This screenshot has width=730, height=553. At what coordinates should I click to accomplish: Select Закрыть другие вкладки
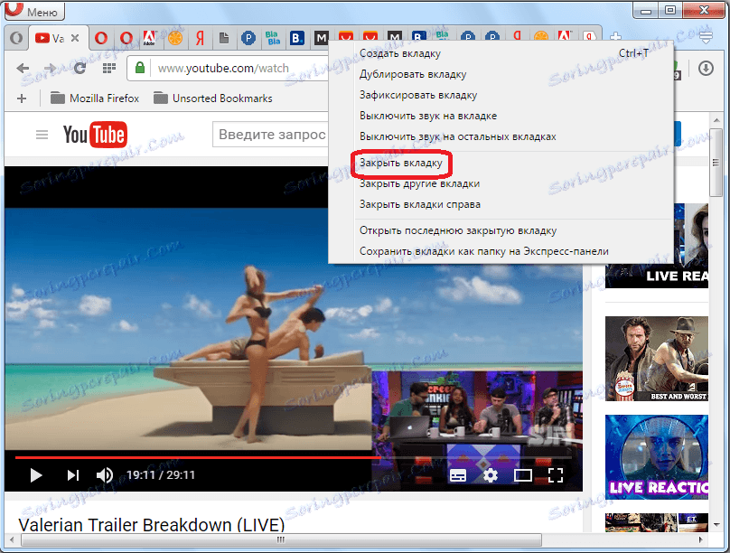pyautogui.click(x=501, y=183)
